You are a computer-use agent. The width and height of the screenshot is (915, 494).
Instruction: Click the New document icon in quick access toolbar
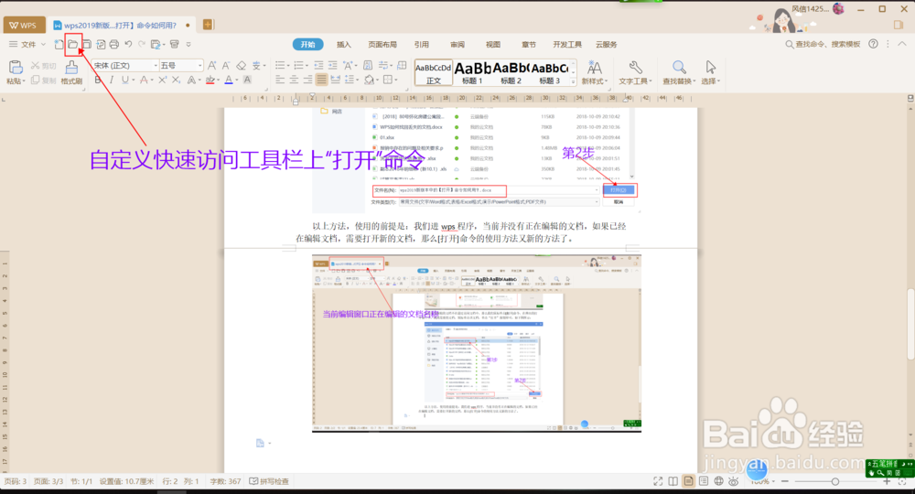(x=59, y=44)
